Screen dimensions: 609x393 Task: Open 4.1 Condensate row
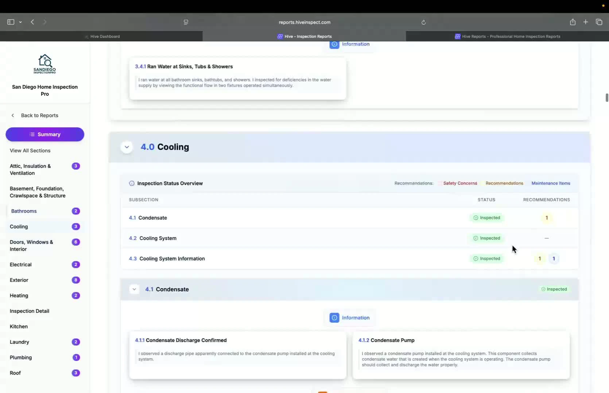349,218
